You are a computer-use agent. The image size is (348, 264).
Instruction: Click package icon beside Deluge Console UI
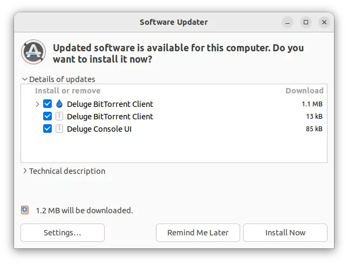coord(59,128)
